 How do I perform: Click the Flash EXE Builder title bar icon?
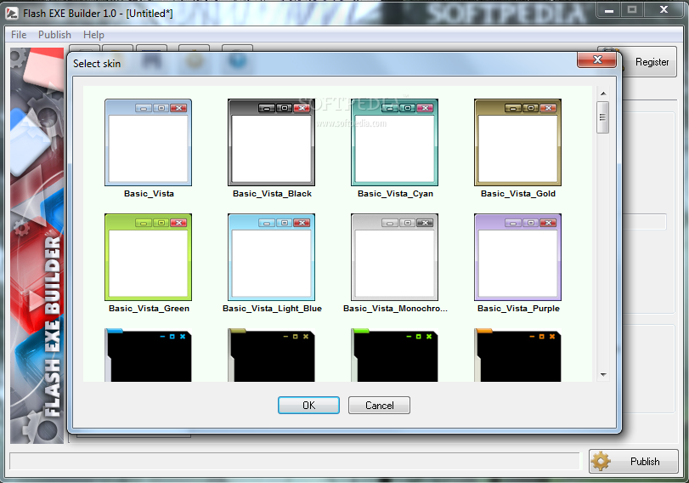(12, 14)
